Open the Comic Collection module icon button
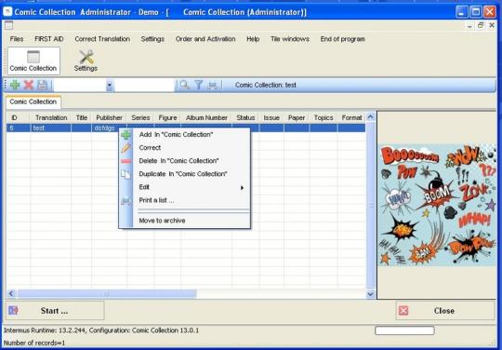 coord(33,61)
